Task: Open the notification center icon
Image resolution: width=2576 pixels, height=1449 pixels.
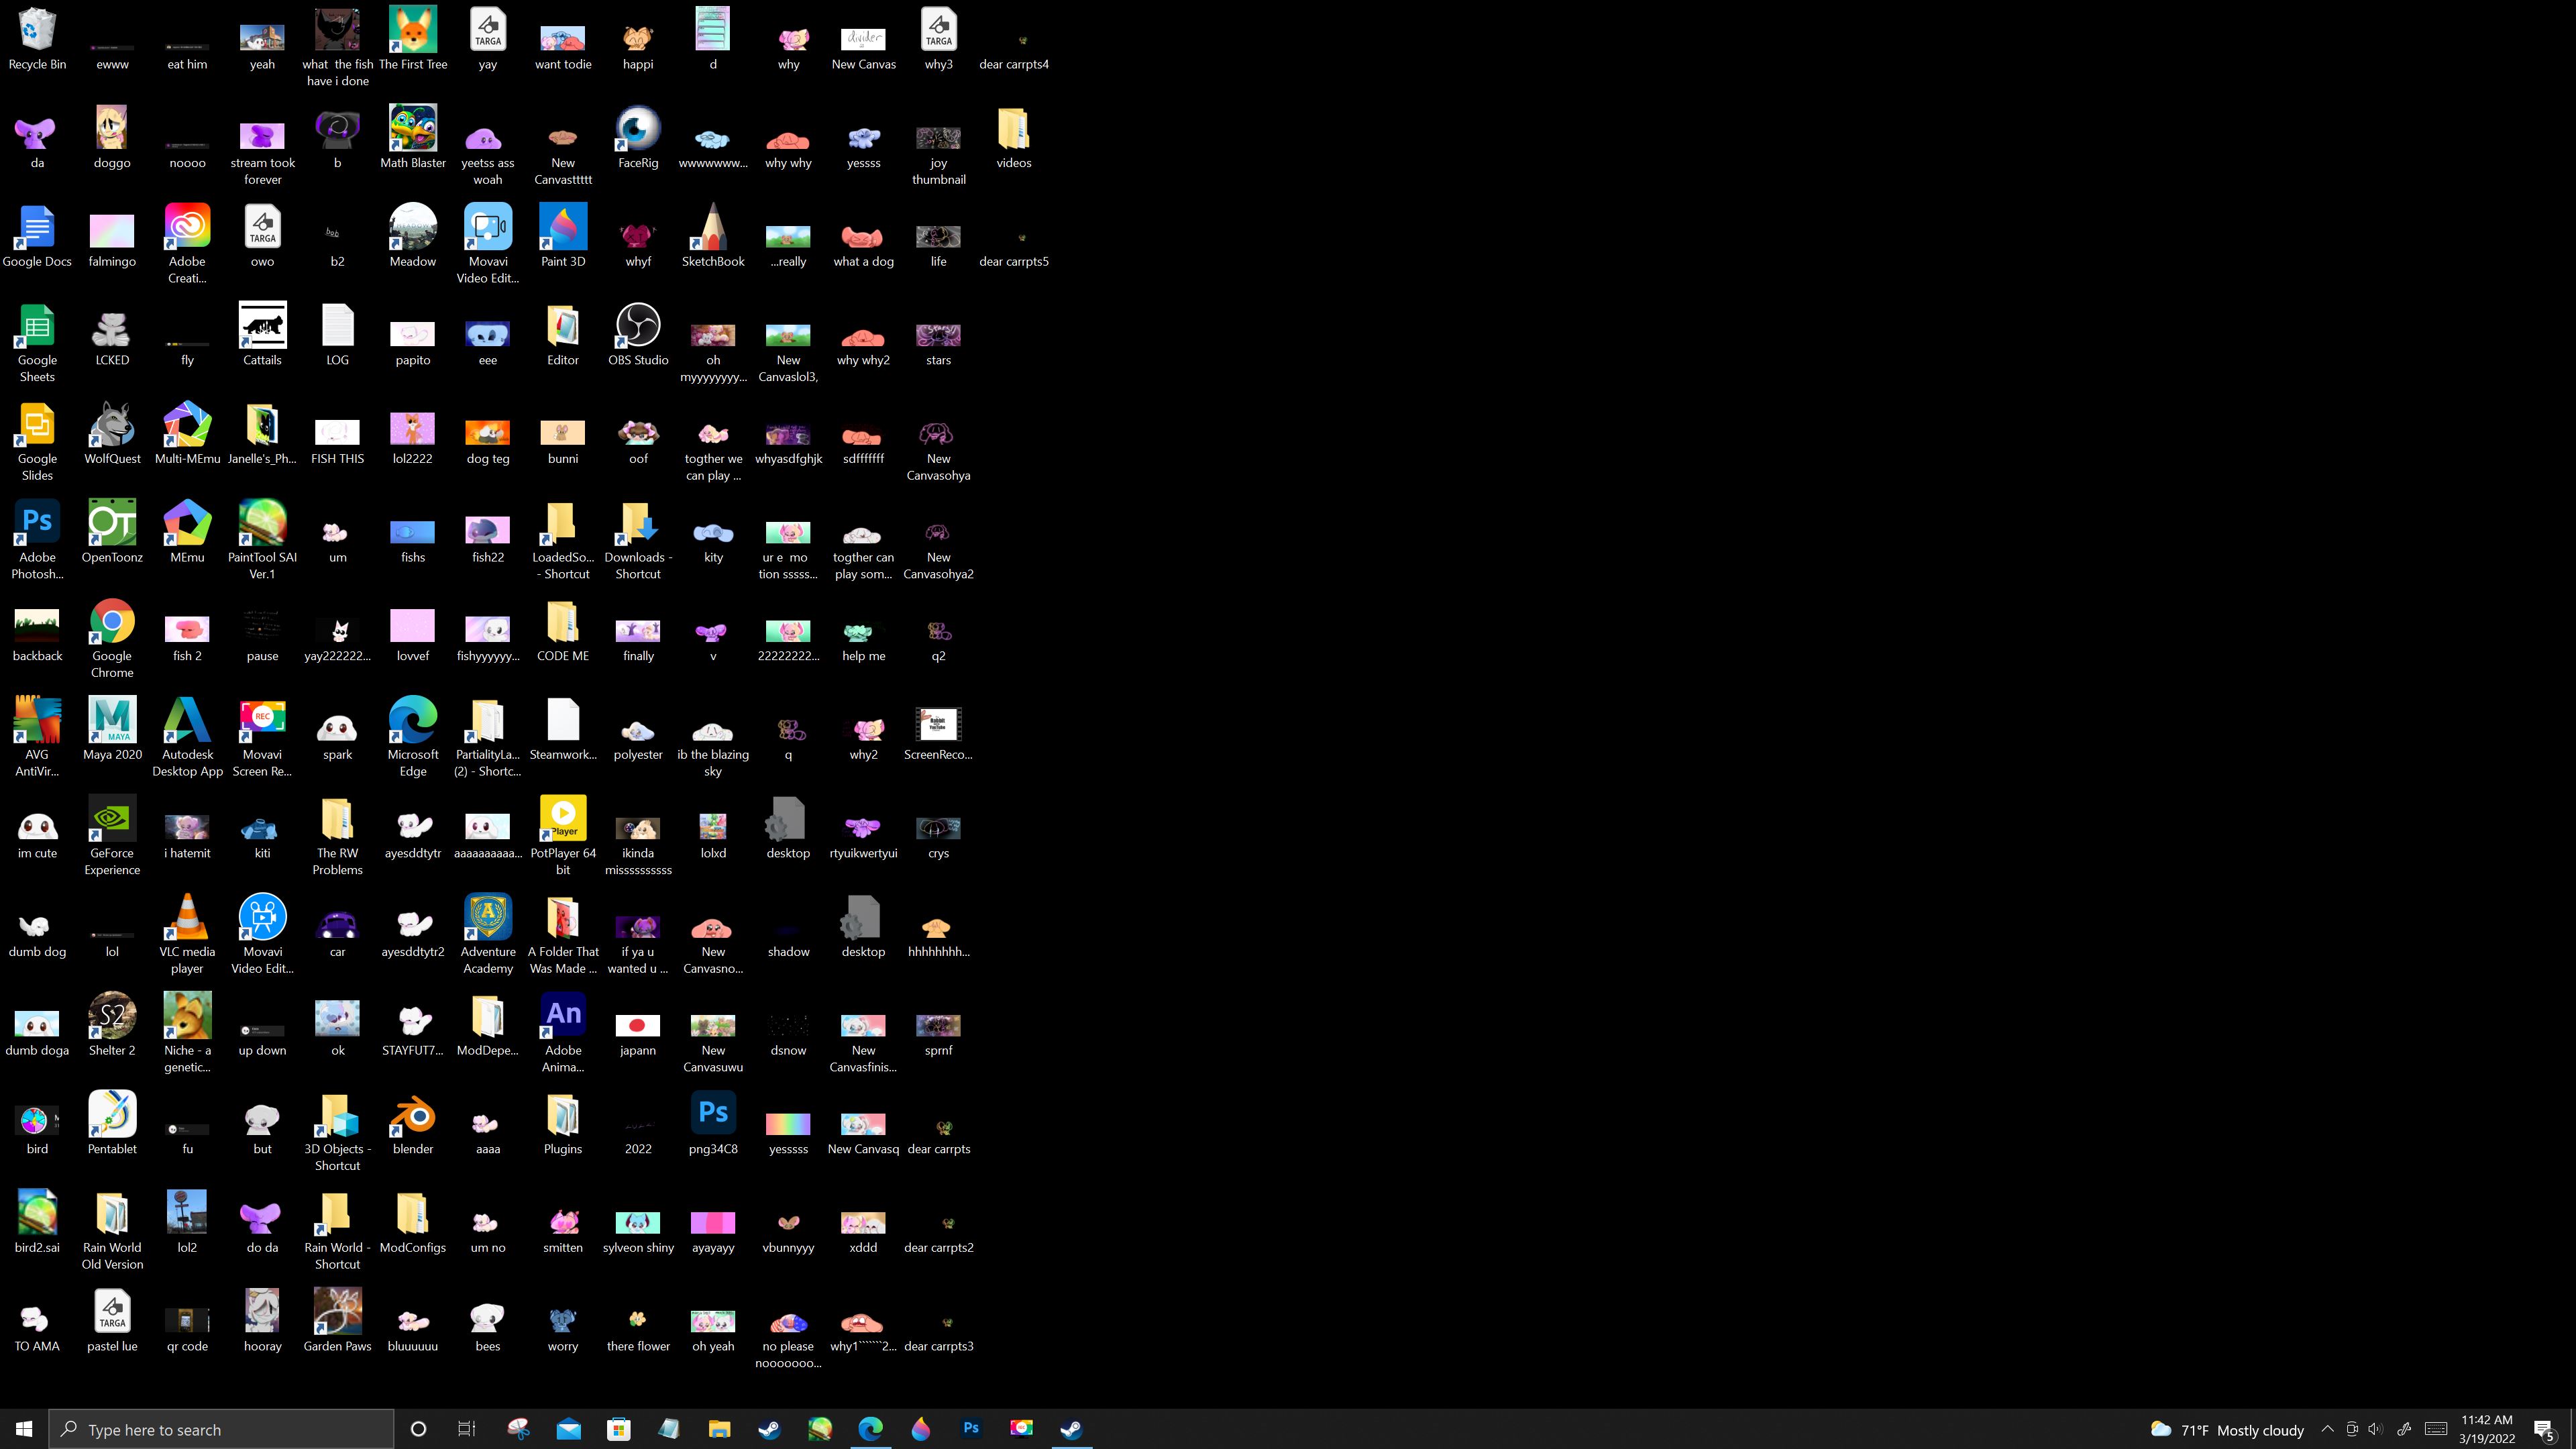Action: (2544, 1429)
